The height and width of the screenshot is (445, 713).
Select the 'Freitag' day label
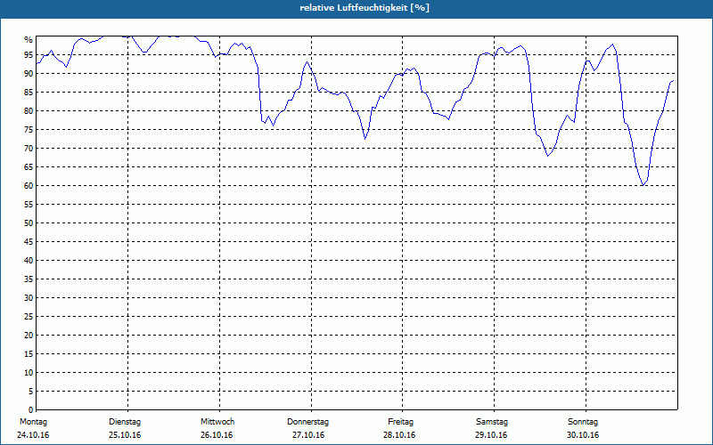point(400,422)
